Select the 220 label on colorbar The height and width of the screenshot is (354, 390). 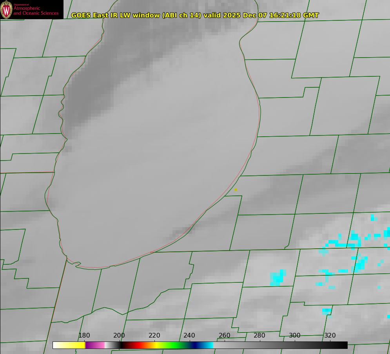pos(154,335)
